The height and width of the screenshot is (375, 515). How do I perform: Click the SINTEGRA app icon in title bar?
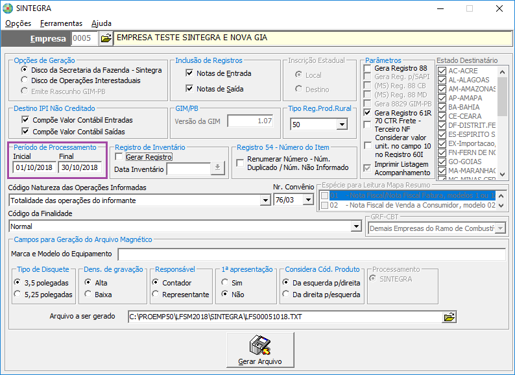(8, 8)
